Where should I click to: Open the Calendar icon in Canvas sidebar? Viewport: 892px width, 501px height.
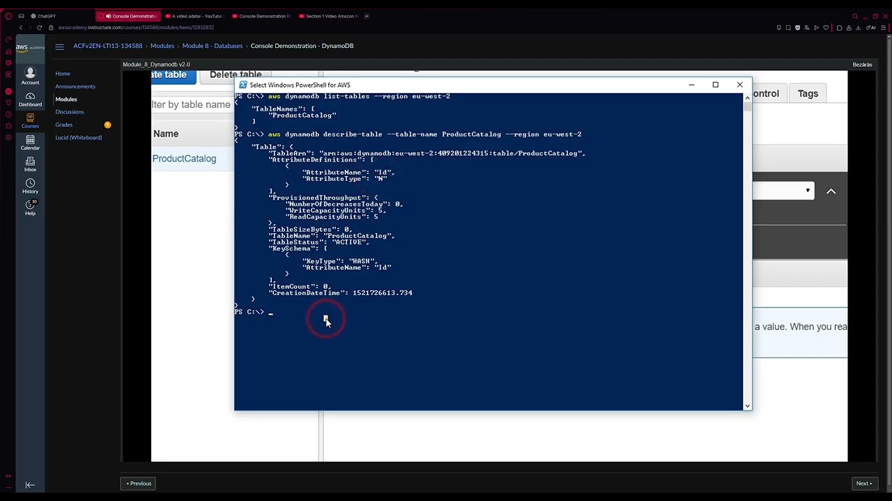tap(30, 143)
